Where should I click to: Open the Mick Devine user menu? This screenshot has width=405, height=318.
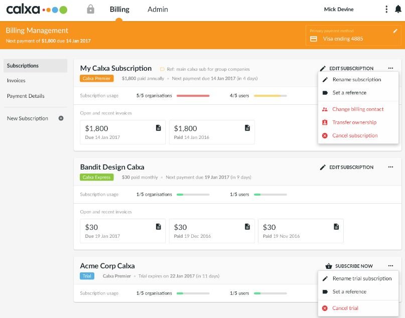pos(339,10)
